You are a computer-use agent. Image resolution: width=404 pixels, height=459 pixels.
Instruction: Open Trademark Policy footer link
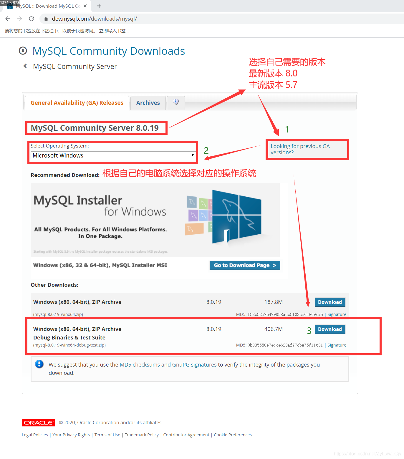pos(142,435)
